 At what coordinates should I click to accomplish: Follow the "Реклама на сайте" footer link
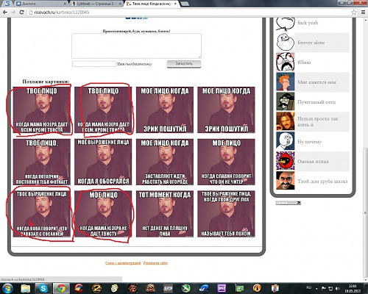coord(155,263)
